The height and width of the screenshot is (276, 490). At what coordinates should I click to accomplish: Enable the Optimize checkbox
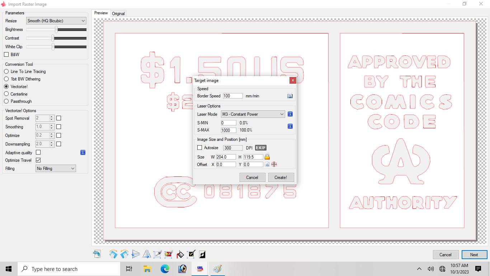(x=59, y=135)
